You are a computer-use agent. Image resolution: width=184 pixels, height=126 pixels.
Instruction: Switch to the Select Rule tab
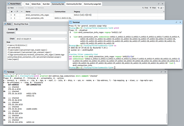[x=36, y=4]
